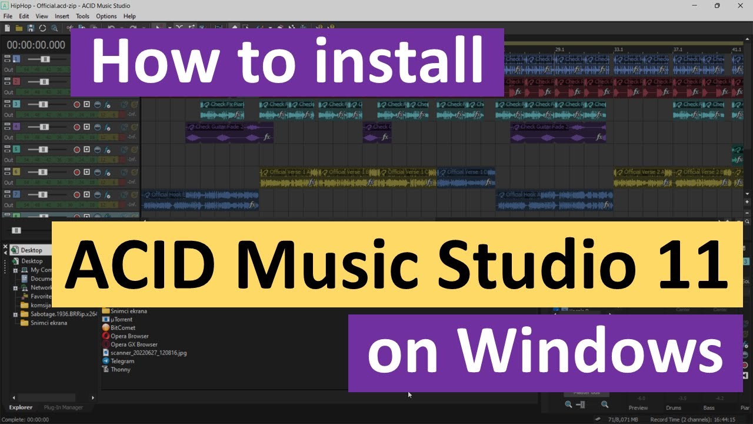Click half-circle automation icon on track 7

pyautogui.click(x=97, y=194)
